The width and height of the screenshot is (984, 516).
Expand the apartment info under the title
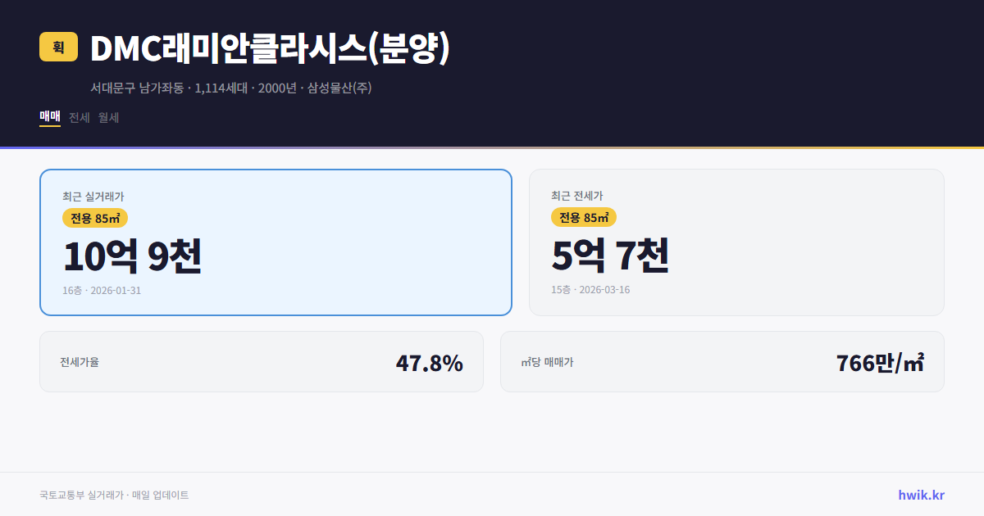(x=231, y=88)
